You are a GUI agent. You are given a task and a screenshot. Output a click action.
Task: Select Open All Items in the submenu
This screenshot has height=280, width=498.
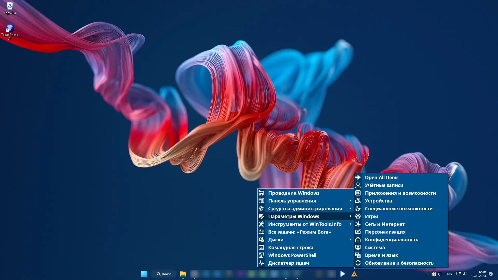point(382,178)
